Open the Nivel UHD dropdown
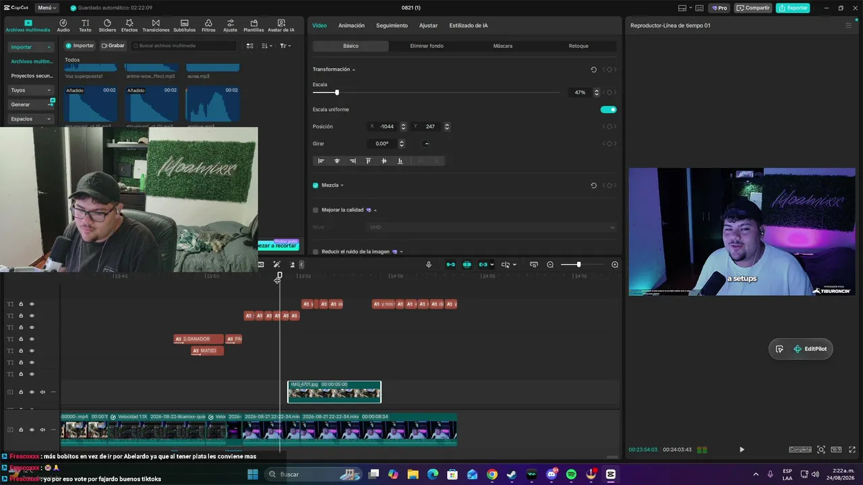 [x=492, y=228]
